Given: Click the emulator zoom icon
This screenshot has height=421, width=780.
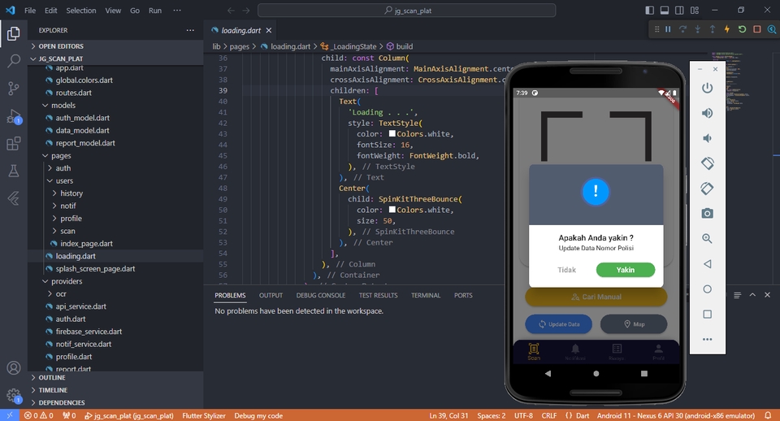Looking at the screenshot, I should [x=707, y=238].
